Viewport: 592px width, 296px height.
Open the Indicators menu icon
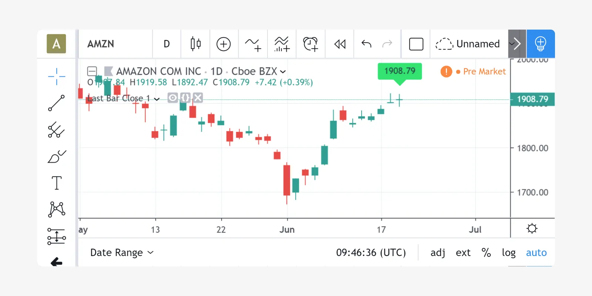coord(253,44)
